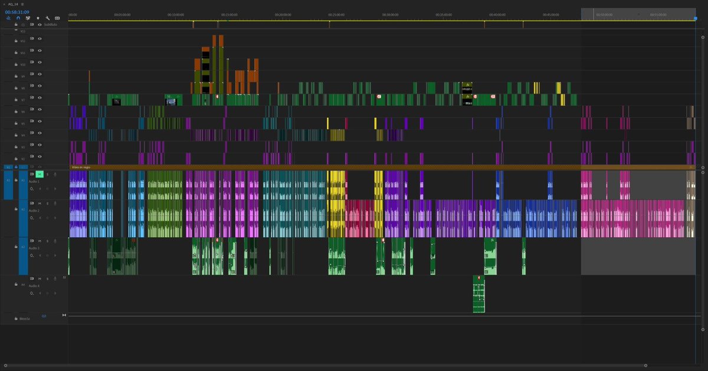708x371 pixels.
Task: Solo the Audio 3 track
Action: [48, 241]
